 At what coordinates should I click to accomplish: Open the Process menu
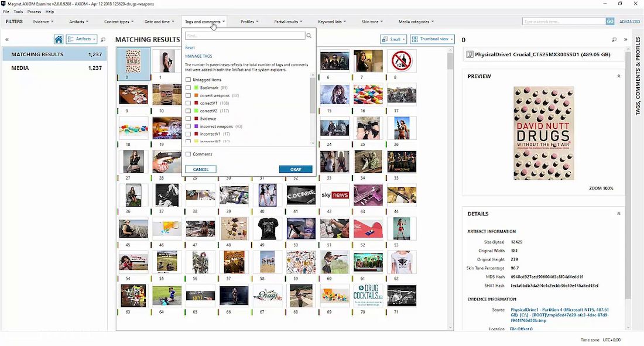[34, 12]
